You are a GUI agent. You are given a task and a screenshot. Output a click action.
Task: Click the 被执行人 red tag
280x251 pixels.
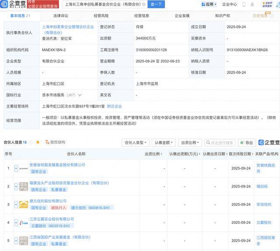pos(58,208)
